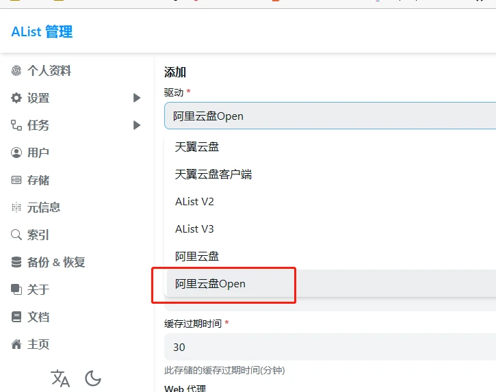Viewport: 496px width, 392px height.
Task: Click the 用户 person icon
Action: [16, 153]
